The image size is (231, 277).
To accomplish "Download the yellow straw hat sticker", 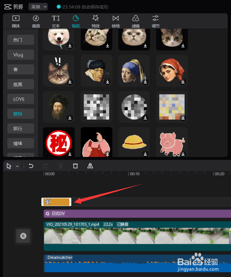I will 145,154.
